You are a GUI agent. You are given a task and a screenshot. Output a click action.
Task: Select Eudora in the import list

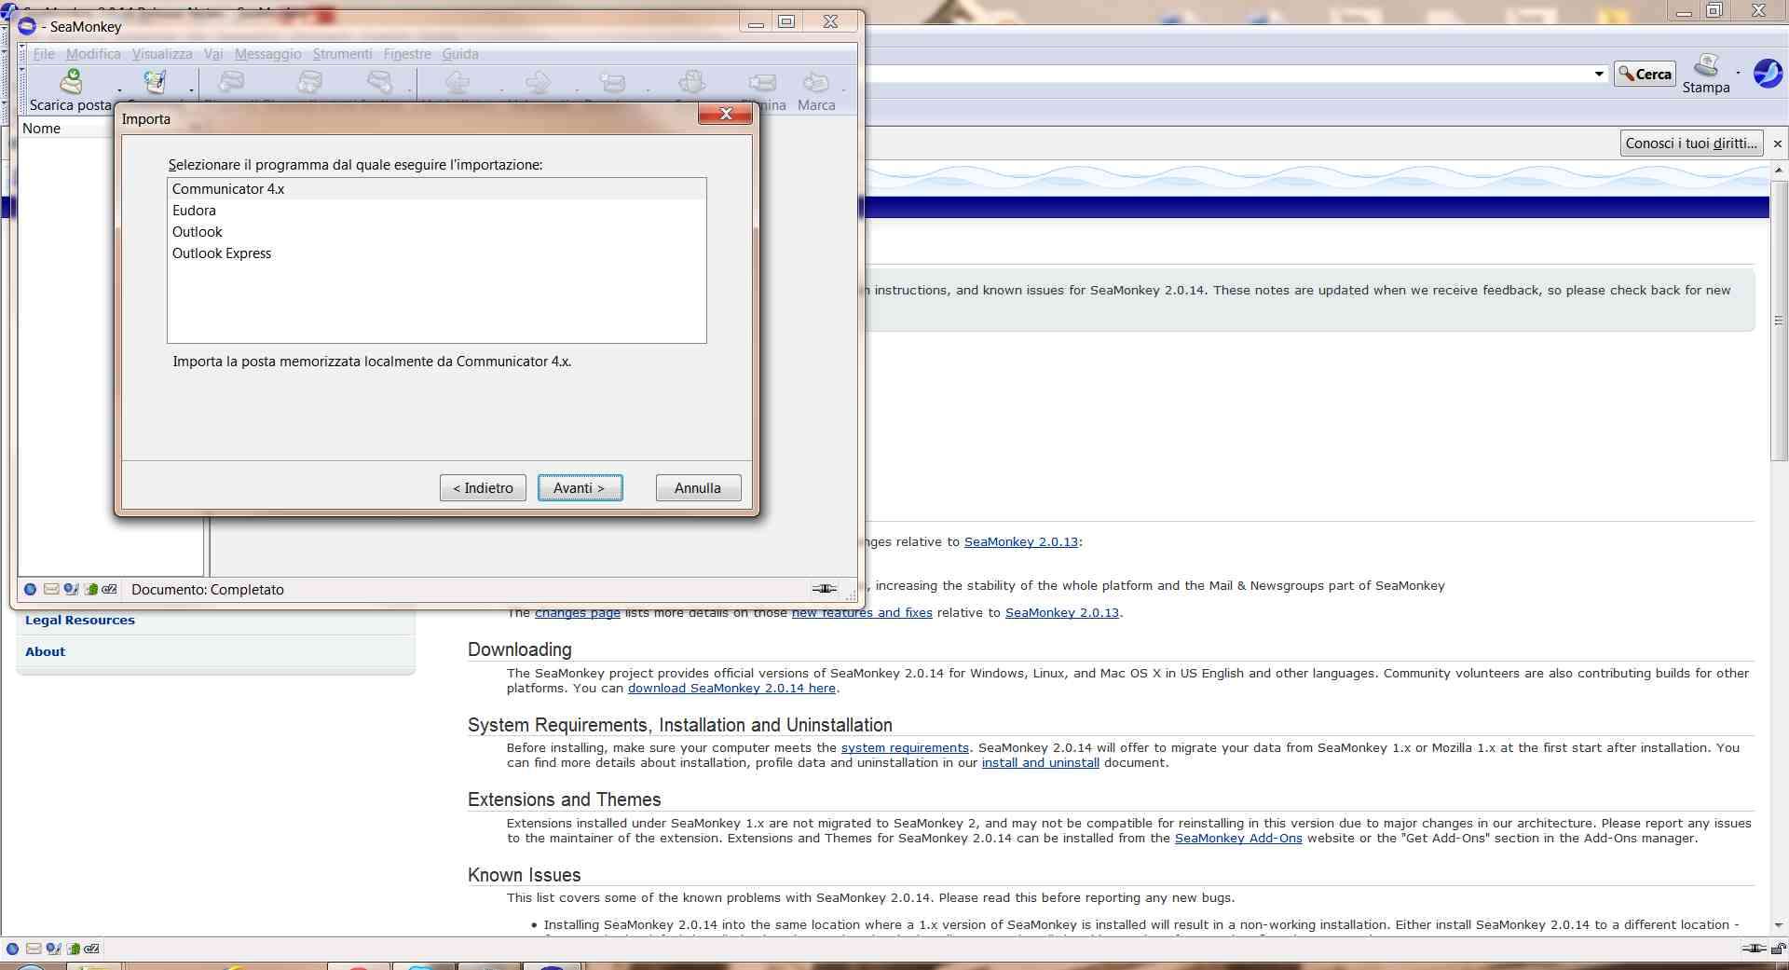tap(436, 211)
